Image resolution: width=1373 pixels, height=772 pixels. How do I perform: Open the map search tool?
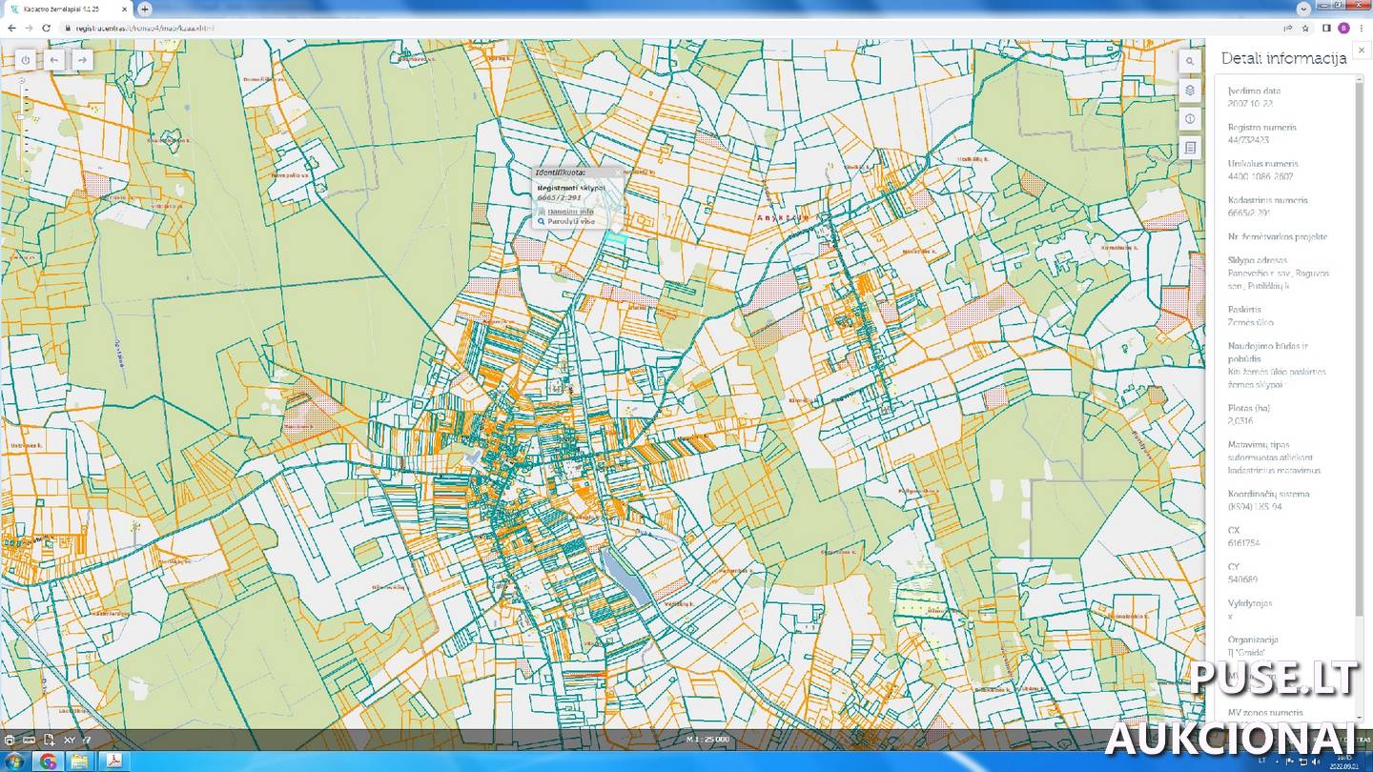(1190, 62)
